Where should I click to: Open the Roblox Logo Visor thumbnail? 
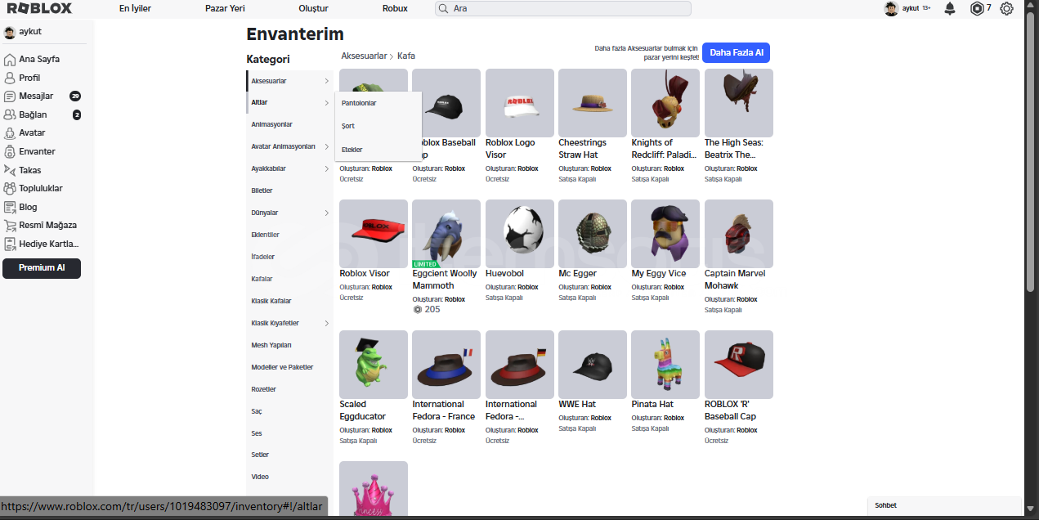pyautogui.click(x=520, y=103)
